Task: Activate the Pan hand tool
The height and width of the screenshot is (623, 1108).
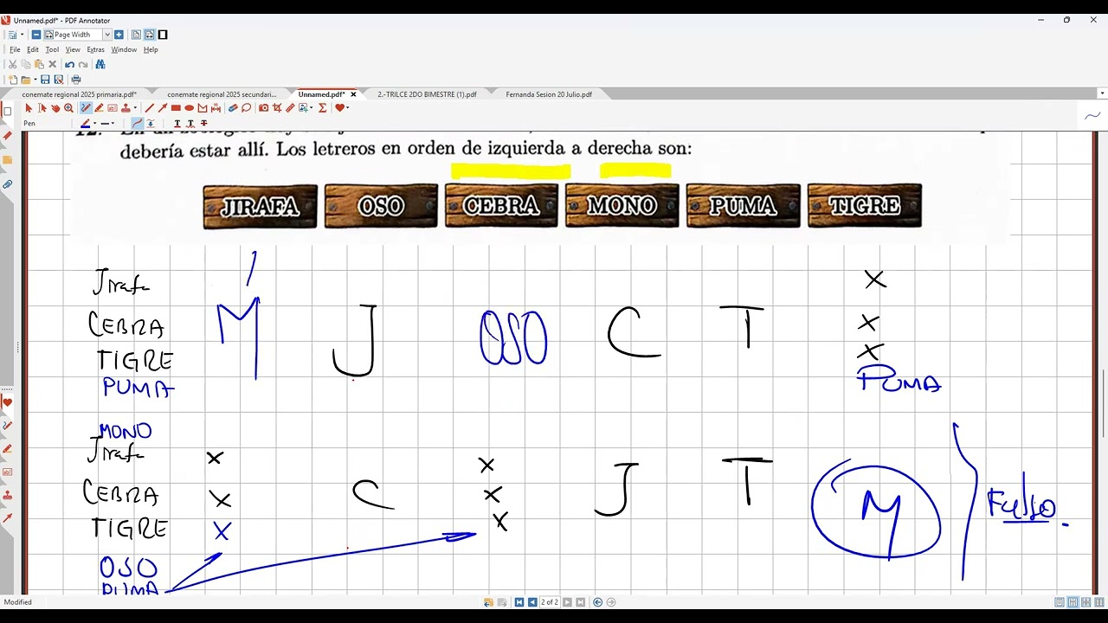Action: coord(55,108)
